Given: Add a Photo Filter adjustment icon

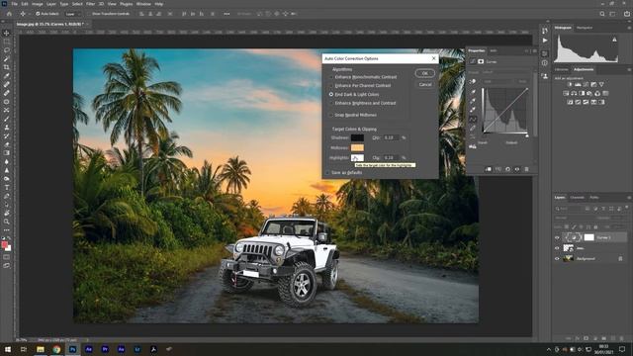Looking at the screenshot, I should click(589, 93).
